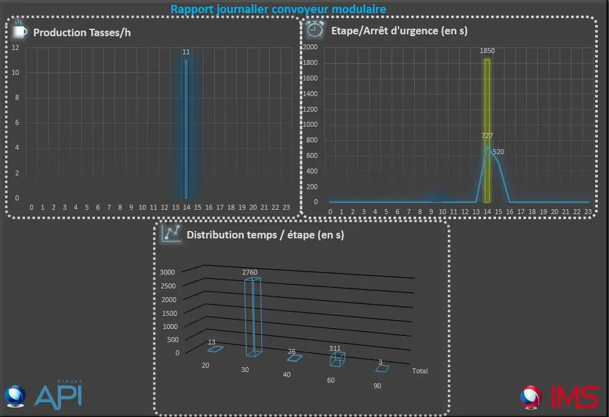Select the Production Tasses/h chart title
The image size is (609, 417).
pos(82,32)
